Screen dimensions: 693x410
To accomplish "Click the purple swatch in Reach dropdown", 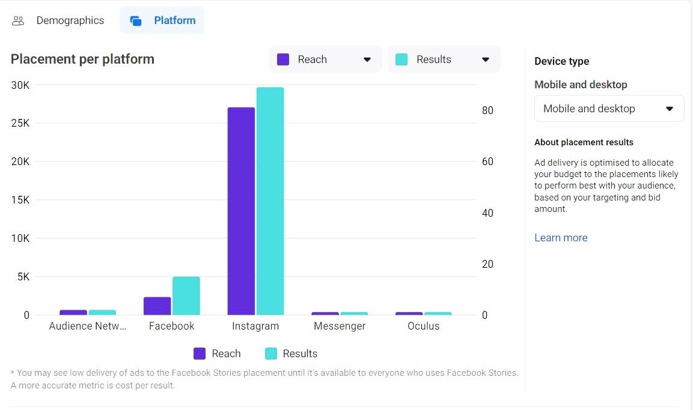I will pos(283,59).
